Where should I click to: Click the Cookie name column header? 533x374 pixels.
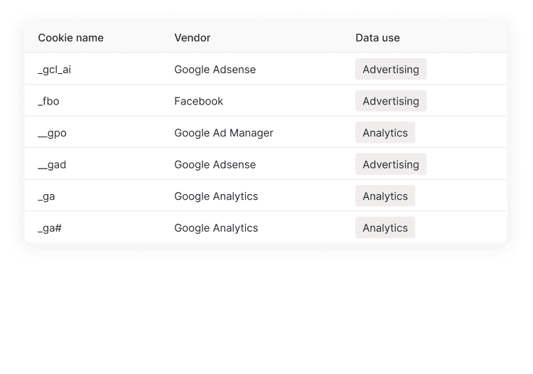[x=70, y=38]
